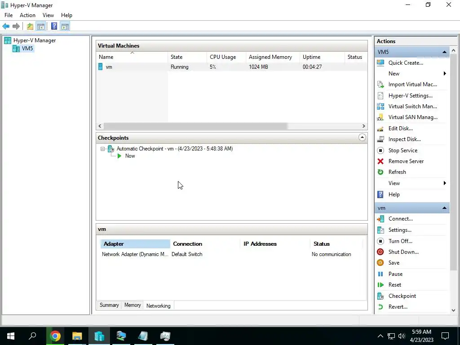
Task: Click the red Shut Down icon
Action: [x=380, y=252]
